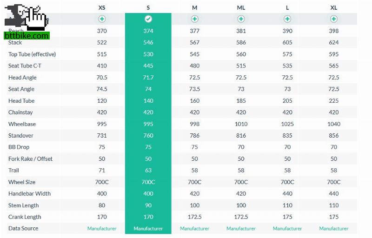Click the plus icon under XS size
The image size is (372, 238).
(x=102, y=19)
